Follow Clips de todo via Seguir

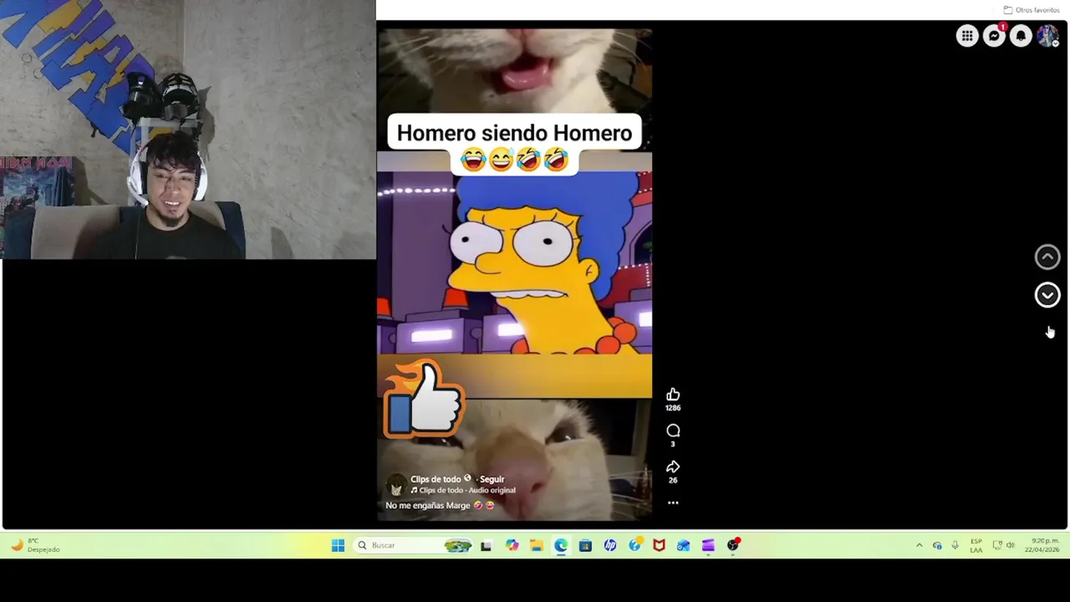click(x=492, y=479)
